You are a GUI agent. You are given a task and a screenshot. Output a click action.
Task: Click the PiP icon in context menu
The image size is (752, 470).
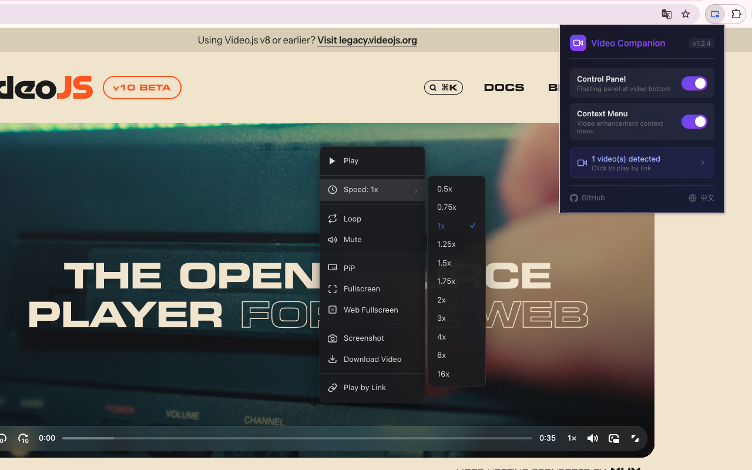coord(333,268)
